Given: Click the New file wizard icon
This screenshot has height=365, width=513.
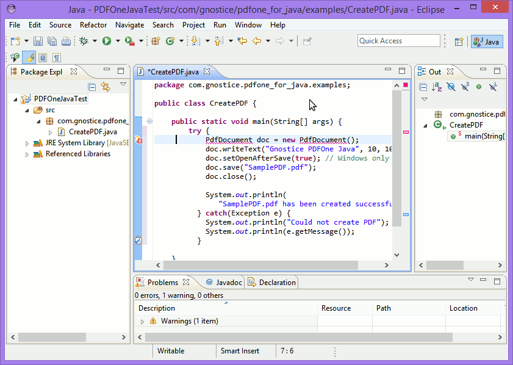Looking at the screenshot, I should pyautogui.click(x=15, y=41).
